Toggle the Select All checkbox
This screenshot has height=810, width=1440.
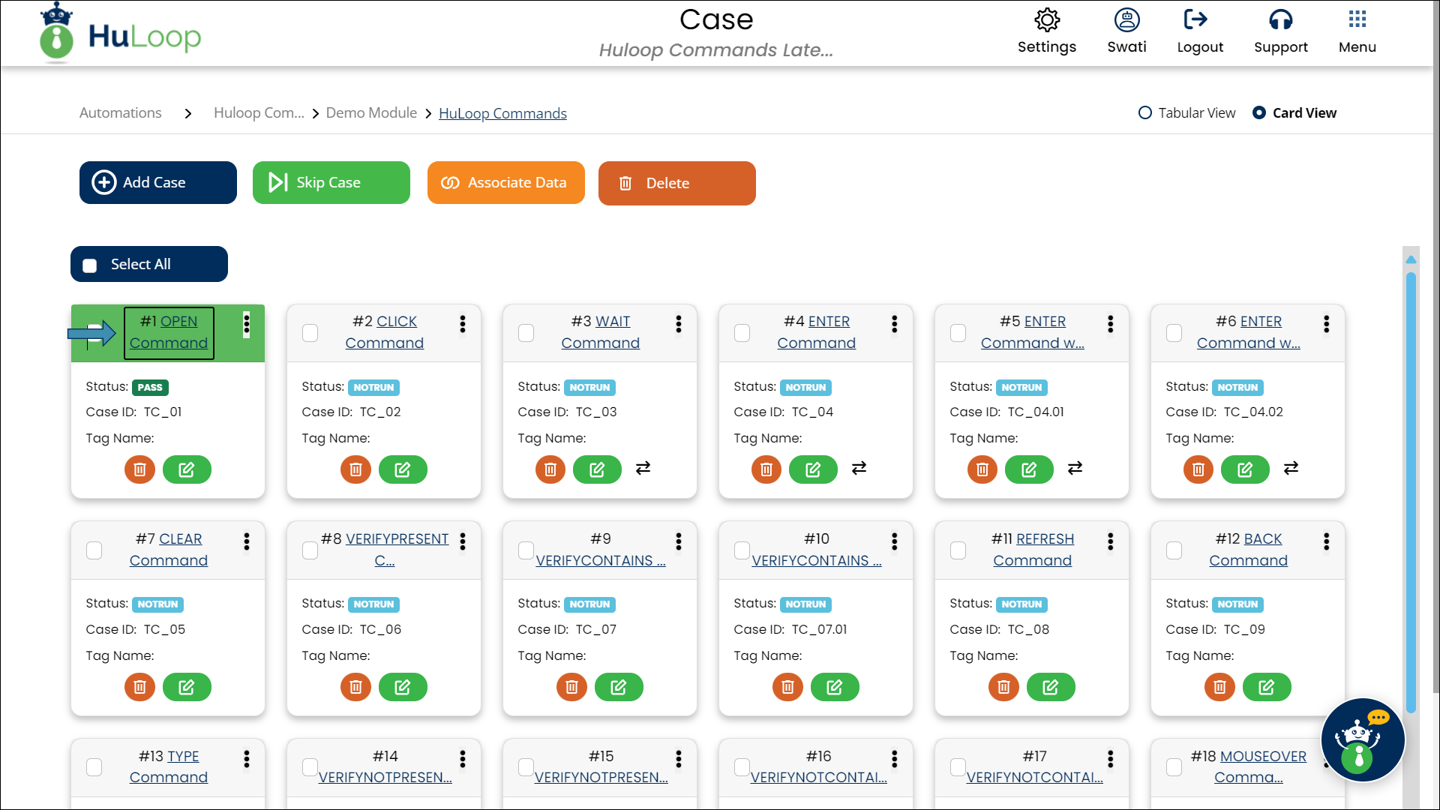click(x=90, y=265)
